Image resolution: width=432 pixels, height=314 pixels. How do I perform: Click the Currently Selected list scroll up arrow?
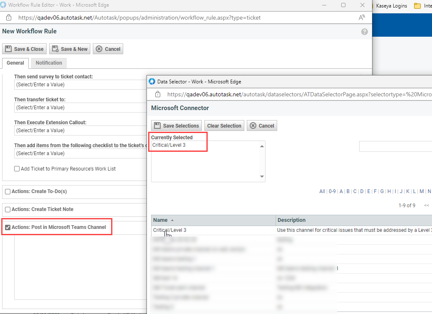pyautogui.click(x=262, y=146)
